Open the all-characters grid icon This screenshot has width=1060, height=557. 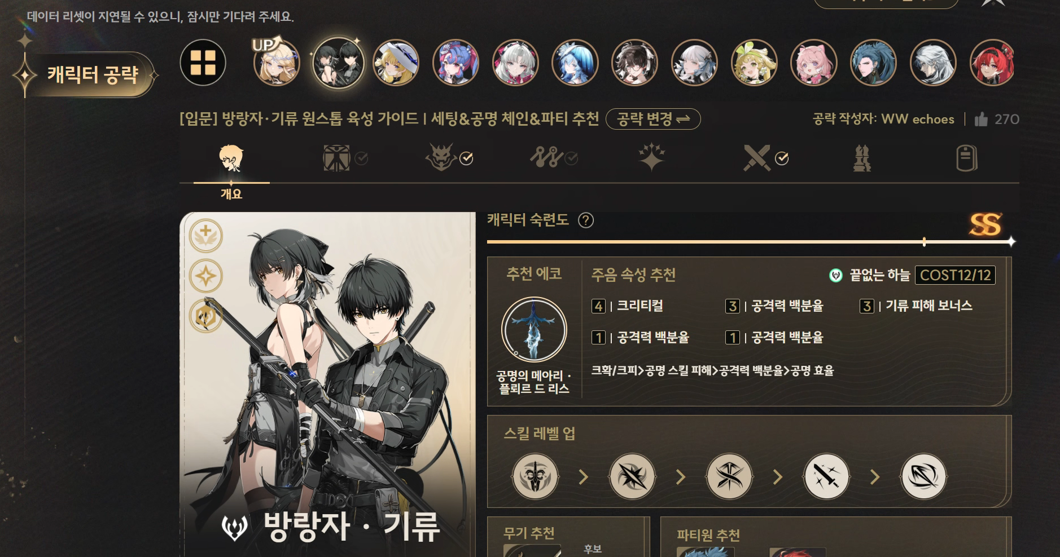[x=203, y=63]
